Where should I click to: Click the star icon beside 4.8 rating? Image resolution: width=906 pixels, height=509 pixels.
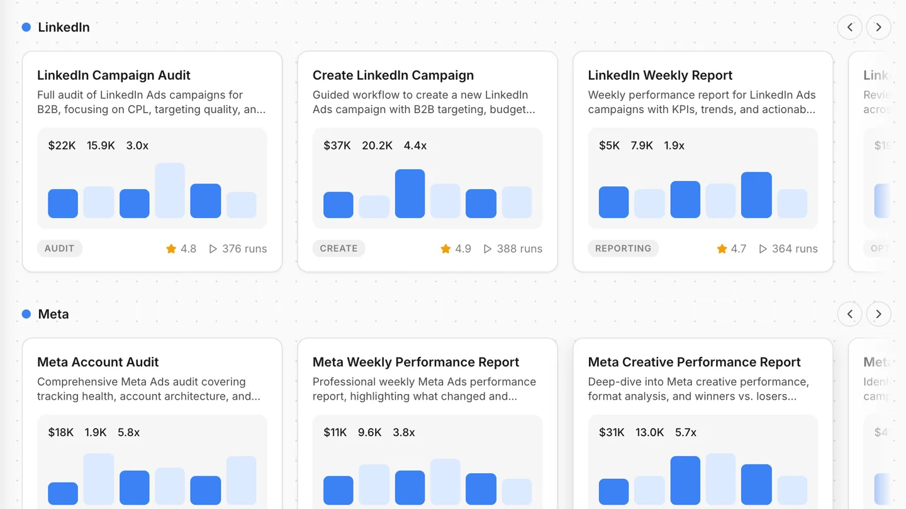pyautogui.click(x=171, y=249)
